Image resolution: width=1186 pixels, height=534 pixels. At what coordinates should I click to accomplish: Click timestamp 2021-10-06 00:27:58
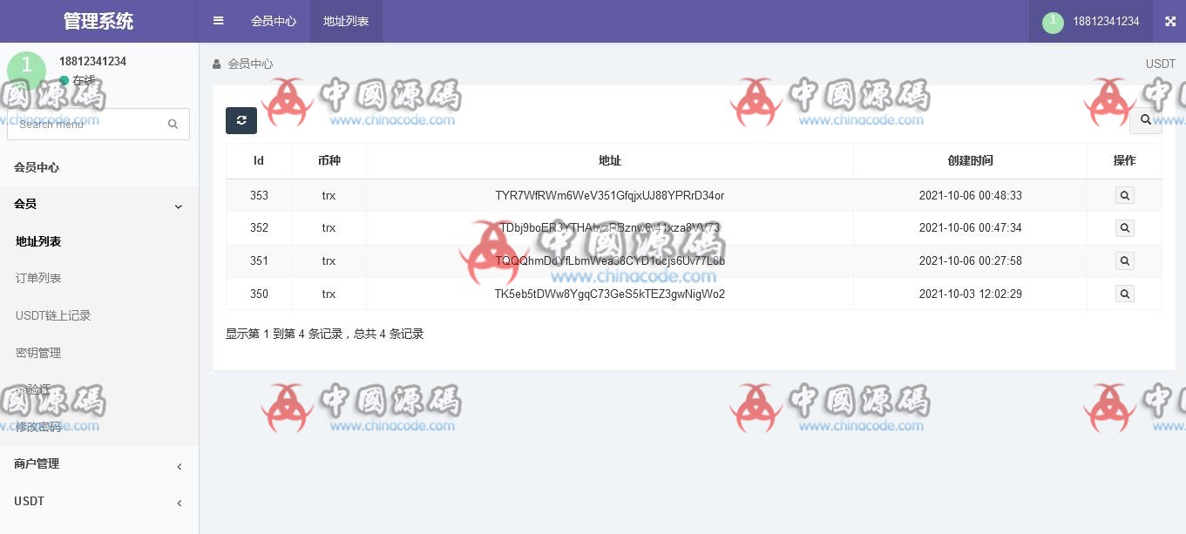971,260
